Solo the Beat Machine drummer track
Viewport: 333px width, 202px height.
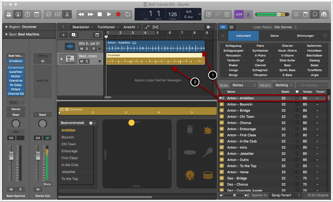[x=87, y=61]
